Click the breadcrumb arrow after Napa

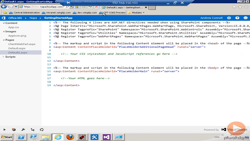(40, 18)
